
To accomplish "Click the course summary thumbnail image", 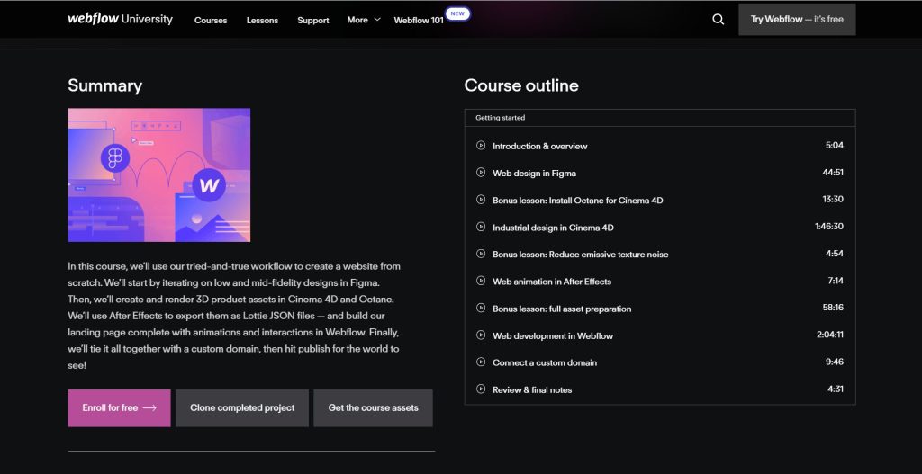I will coord(159,175).
